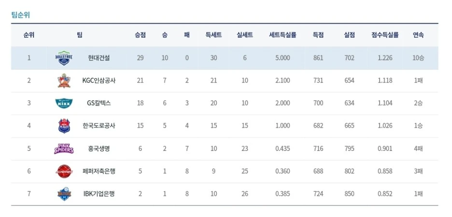Open the 현대건설 team name link

[99, 58]
